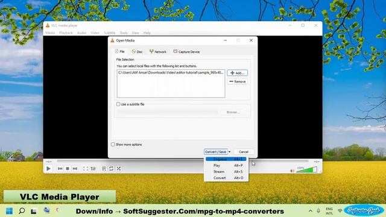Open the Audio menu in VLC

click(x=82, y=33)
